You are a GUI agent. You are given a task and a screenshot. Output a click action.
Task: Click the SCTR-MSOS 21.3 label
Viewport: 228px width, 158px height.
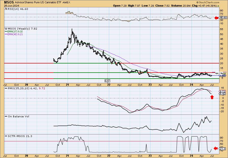click(20, 136)
